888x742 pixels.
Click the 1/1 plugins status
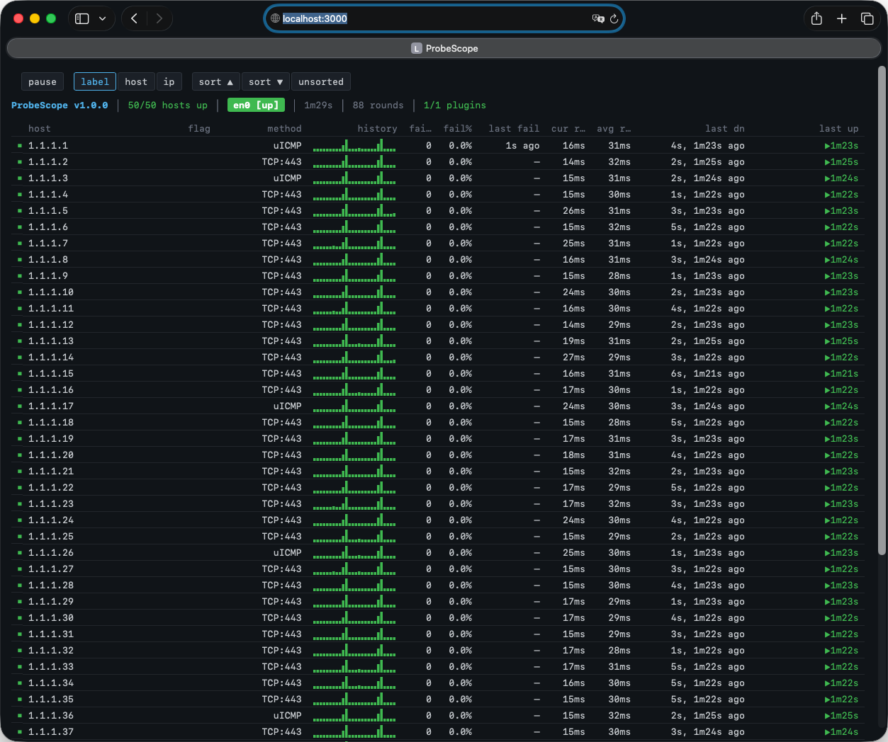coord(455,105)
